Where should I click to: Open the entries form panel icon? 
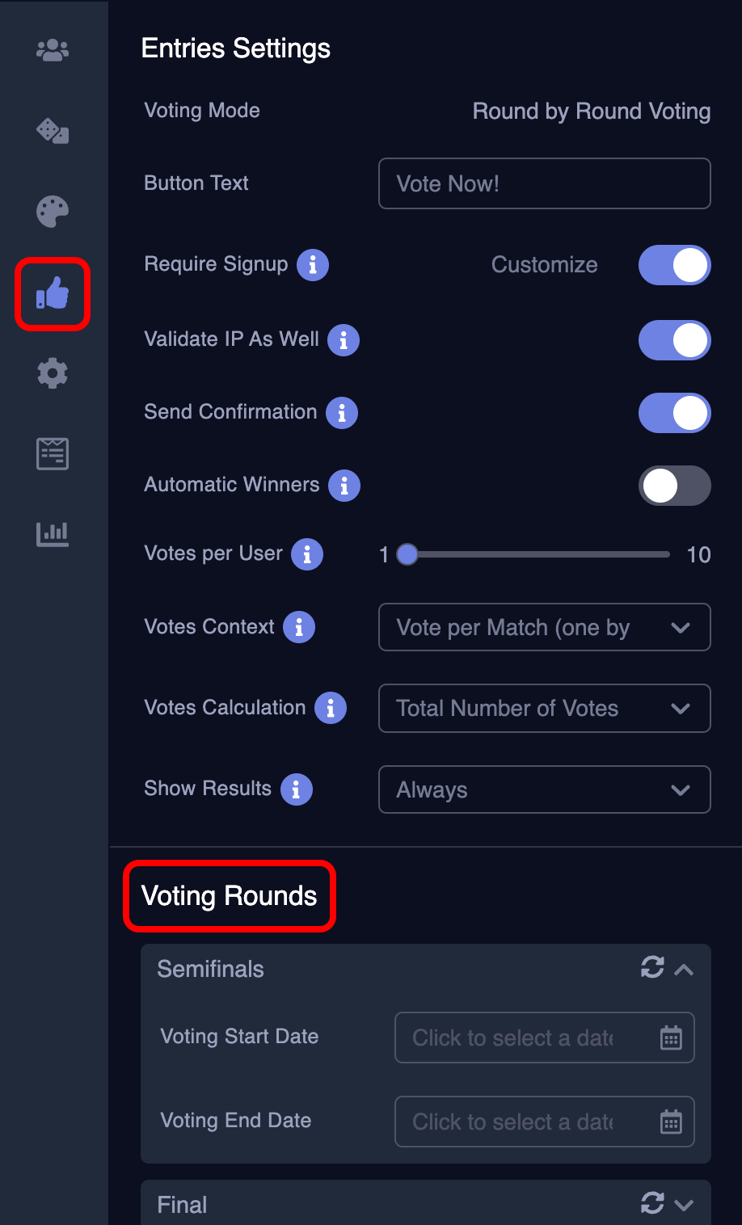point(52,453)
